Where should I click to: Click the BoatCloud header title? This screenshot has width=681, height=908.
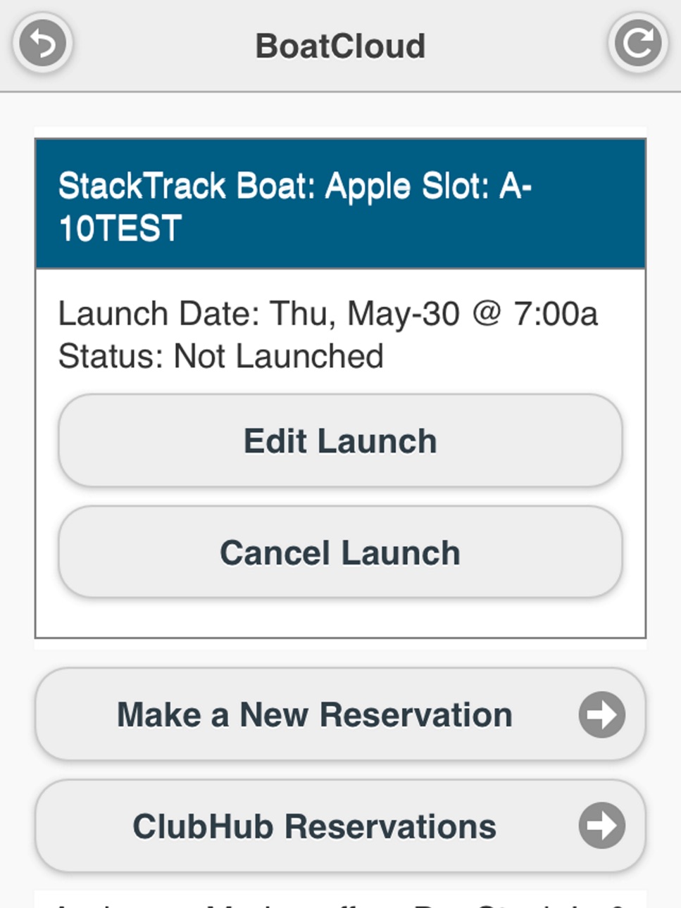coord(340,46)
